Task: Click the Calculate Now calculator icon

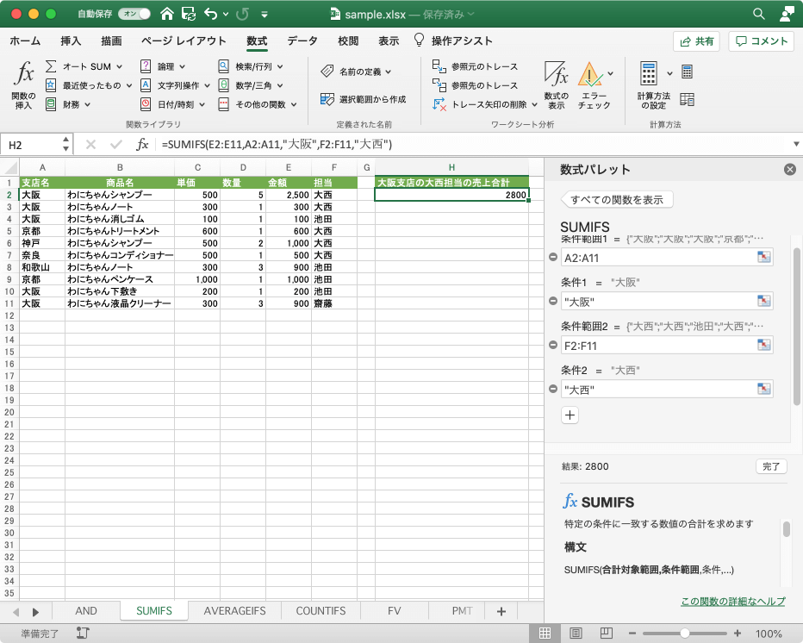Action: point(688,72)
